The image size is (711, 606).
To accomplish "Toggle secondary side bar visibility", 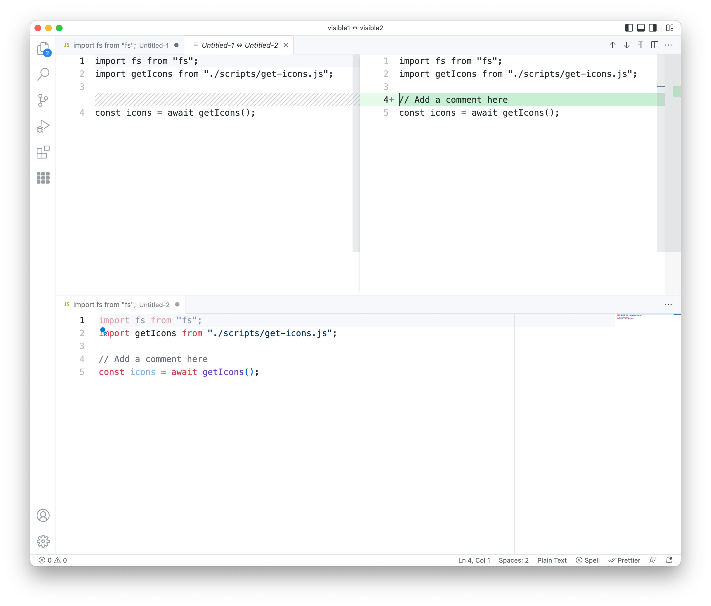I will pyautogui.click(x=653, y=28).
